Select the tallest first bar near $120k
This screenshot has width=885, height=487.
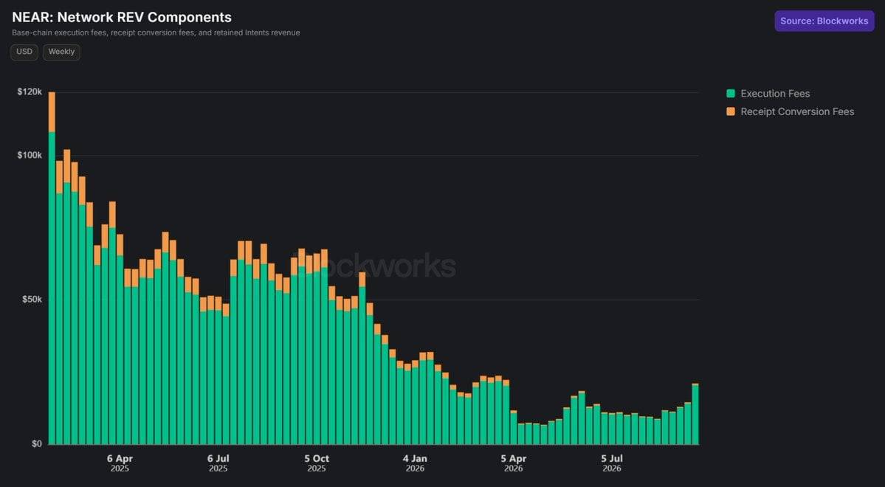(x=52, y=268)
